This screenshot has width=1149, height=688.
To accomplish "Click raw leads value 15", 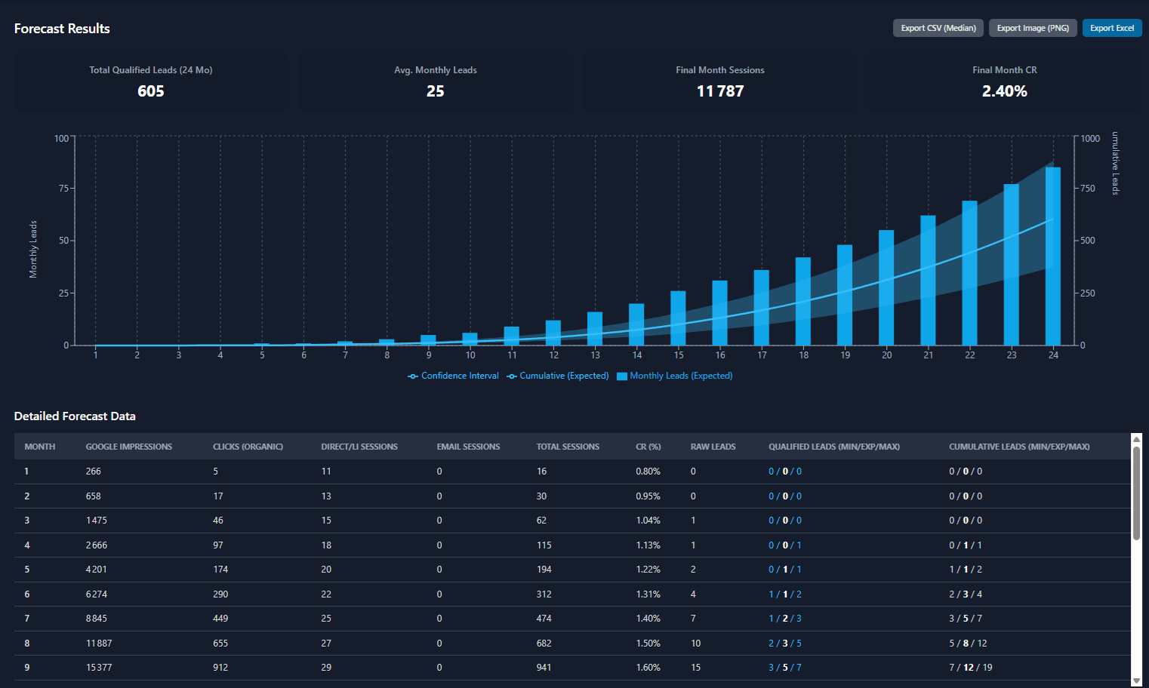I will tap(695, 668).
